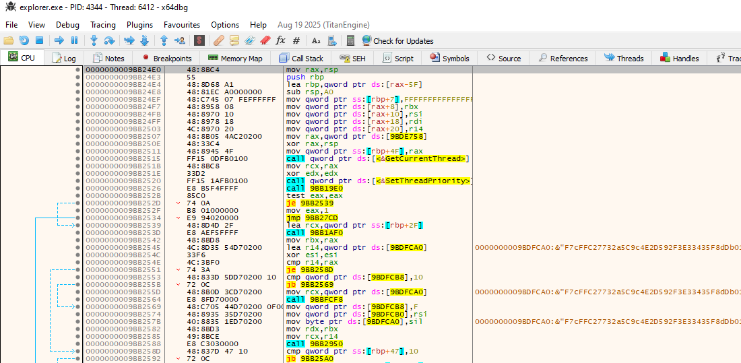Pause execution with the pause icon

click(x=74, y=40)
